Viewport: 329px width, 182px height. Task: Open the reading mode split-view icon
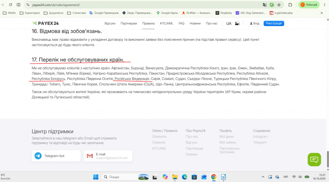click(x=18, y=5)
